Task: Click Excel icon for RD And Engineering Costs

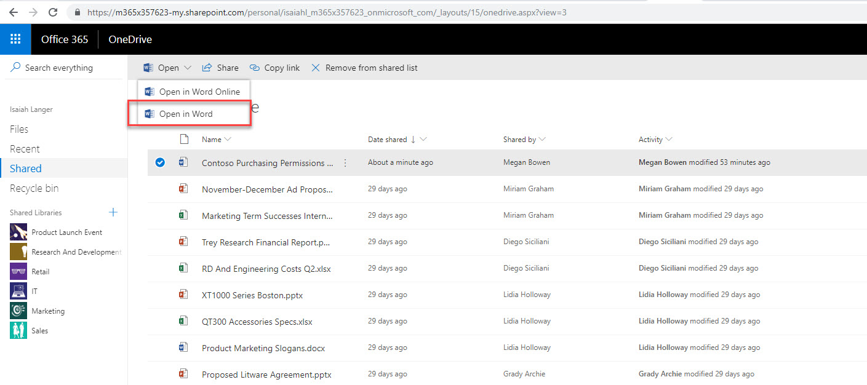Action: (x=183, y=268)
